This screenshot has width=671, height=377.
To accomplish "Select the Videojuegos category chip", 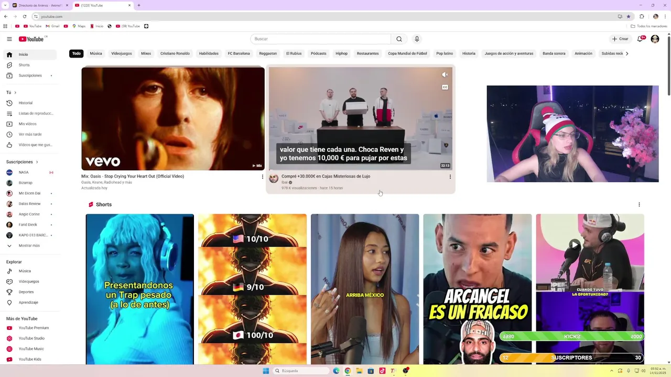I will (x=122, y=53).
